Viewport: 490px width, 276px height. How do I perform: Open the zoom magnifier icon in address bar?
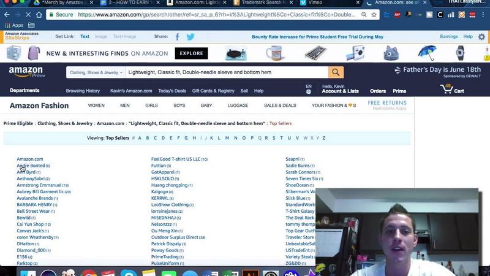pyautogui.click(x=364, y=15)
